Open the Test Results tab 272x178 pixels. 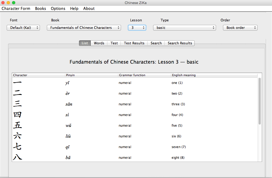134,43
